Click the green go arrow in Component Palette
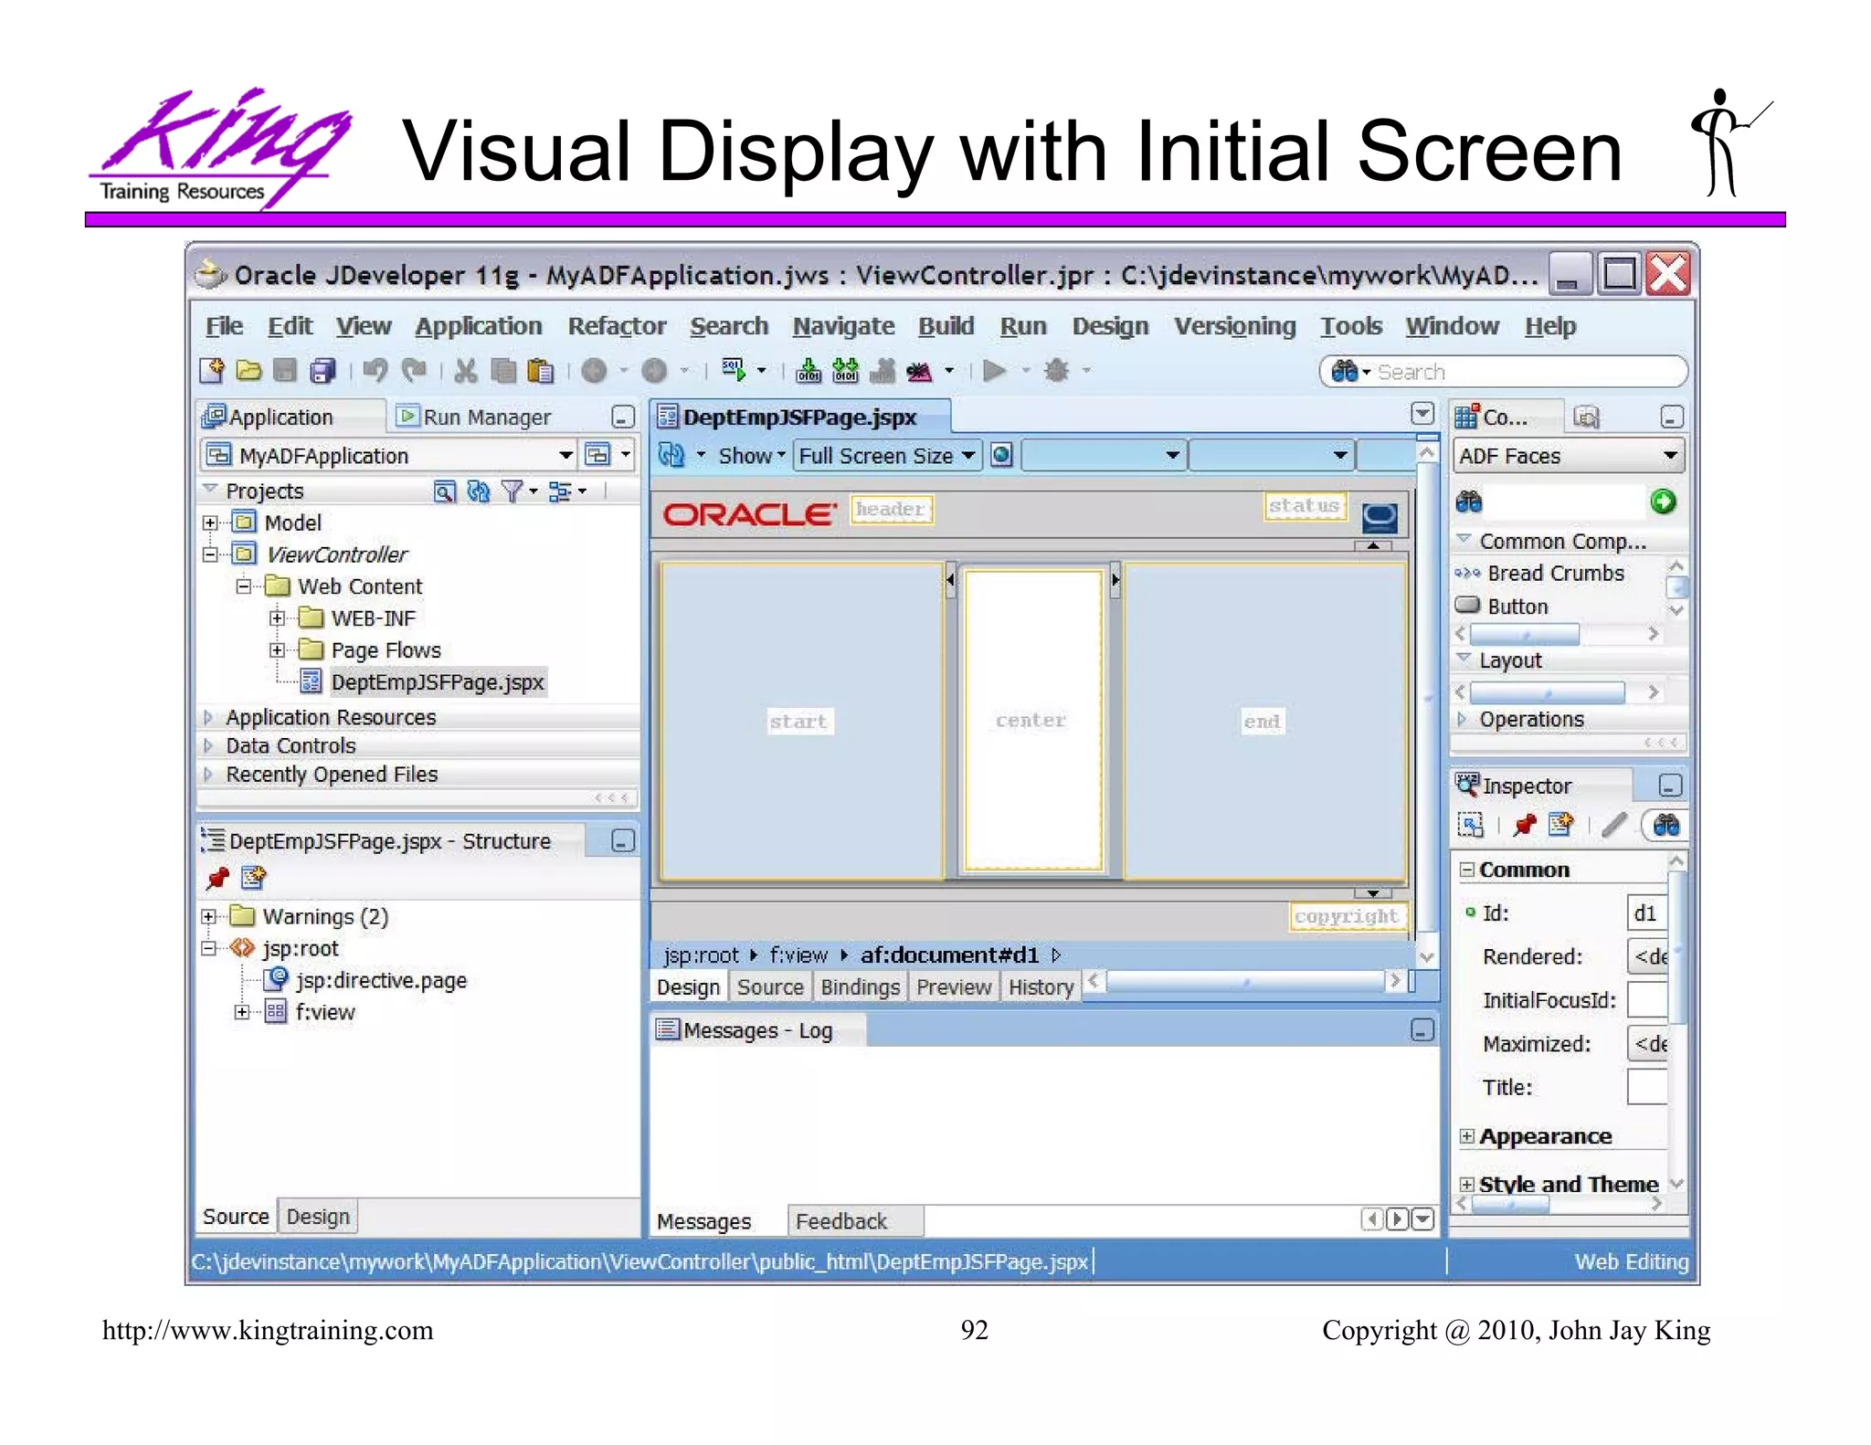 point(1664,501)
